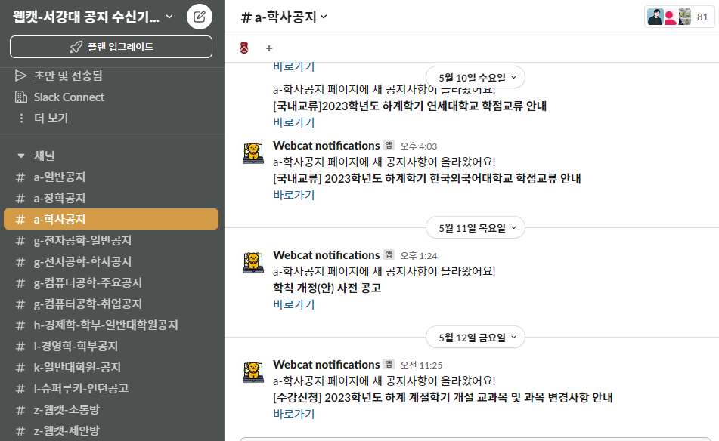
Task: Click 바로가기 link under 연세대학교 학점교류 notice
Action: (x=294, y=122)
